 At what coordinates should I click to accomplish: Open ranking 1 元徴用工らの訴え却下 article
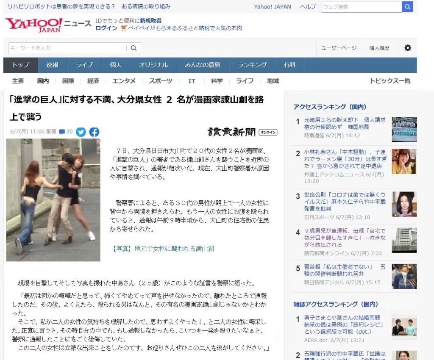(x=345, y=123)
